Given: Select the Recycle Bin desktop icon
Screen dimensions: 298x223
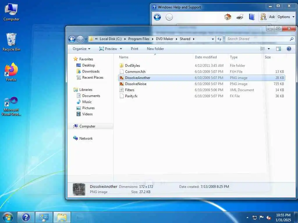Looking at the screenshot, I should click(11, 42).
